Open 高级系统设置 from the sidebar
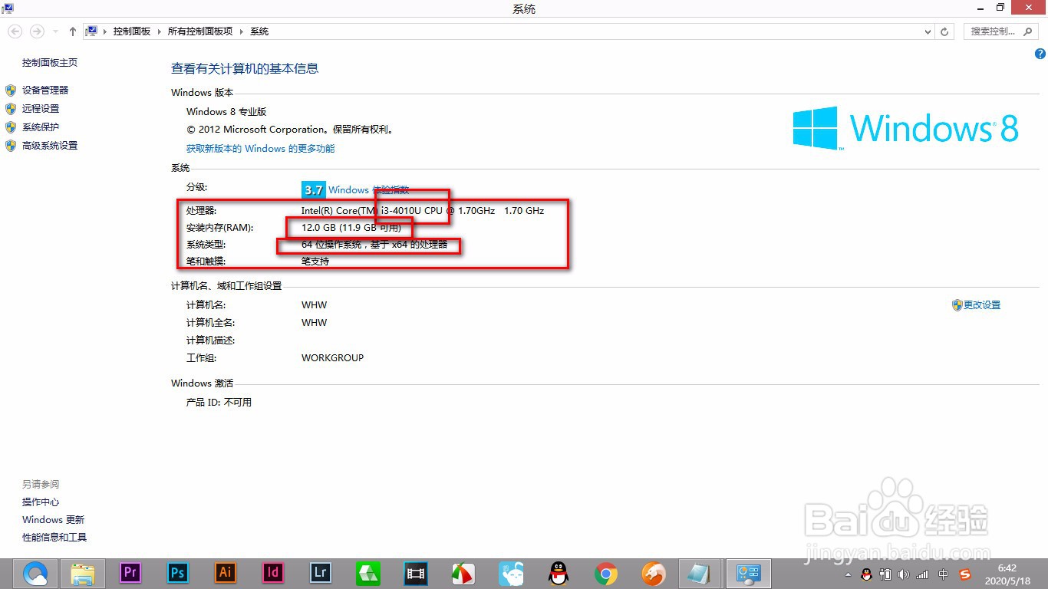The image size is (1048, 589). coord(50,146)
